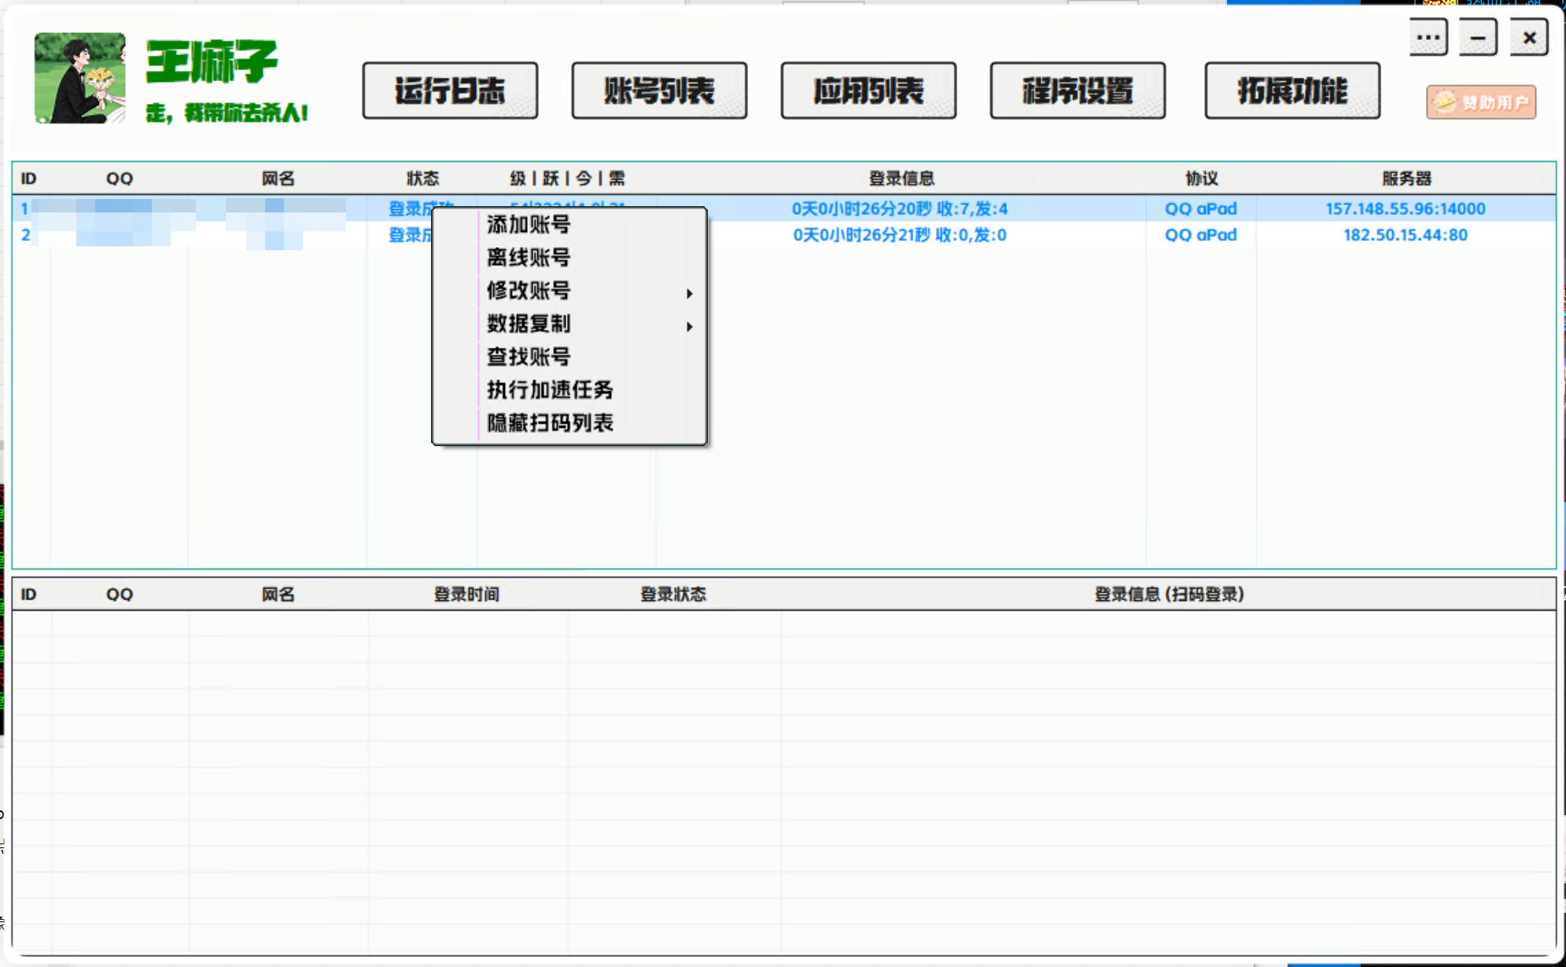This screenshot has height=967, width=1566.
Task: Minimize the window with the dash button
Action: pos(1478,38)
